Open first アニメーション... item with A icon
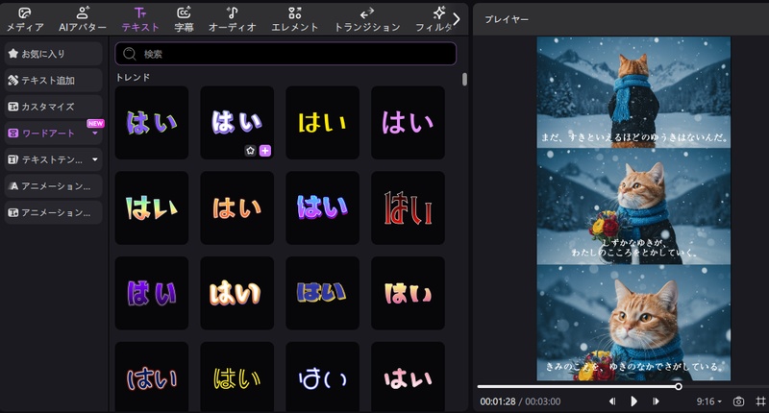Image resolution: width=769 pixels, height=413 pixels. (54, 185)
